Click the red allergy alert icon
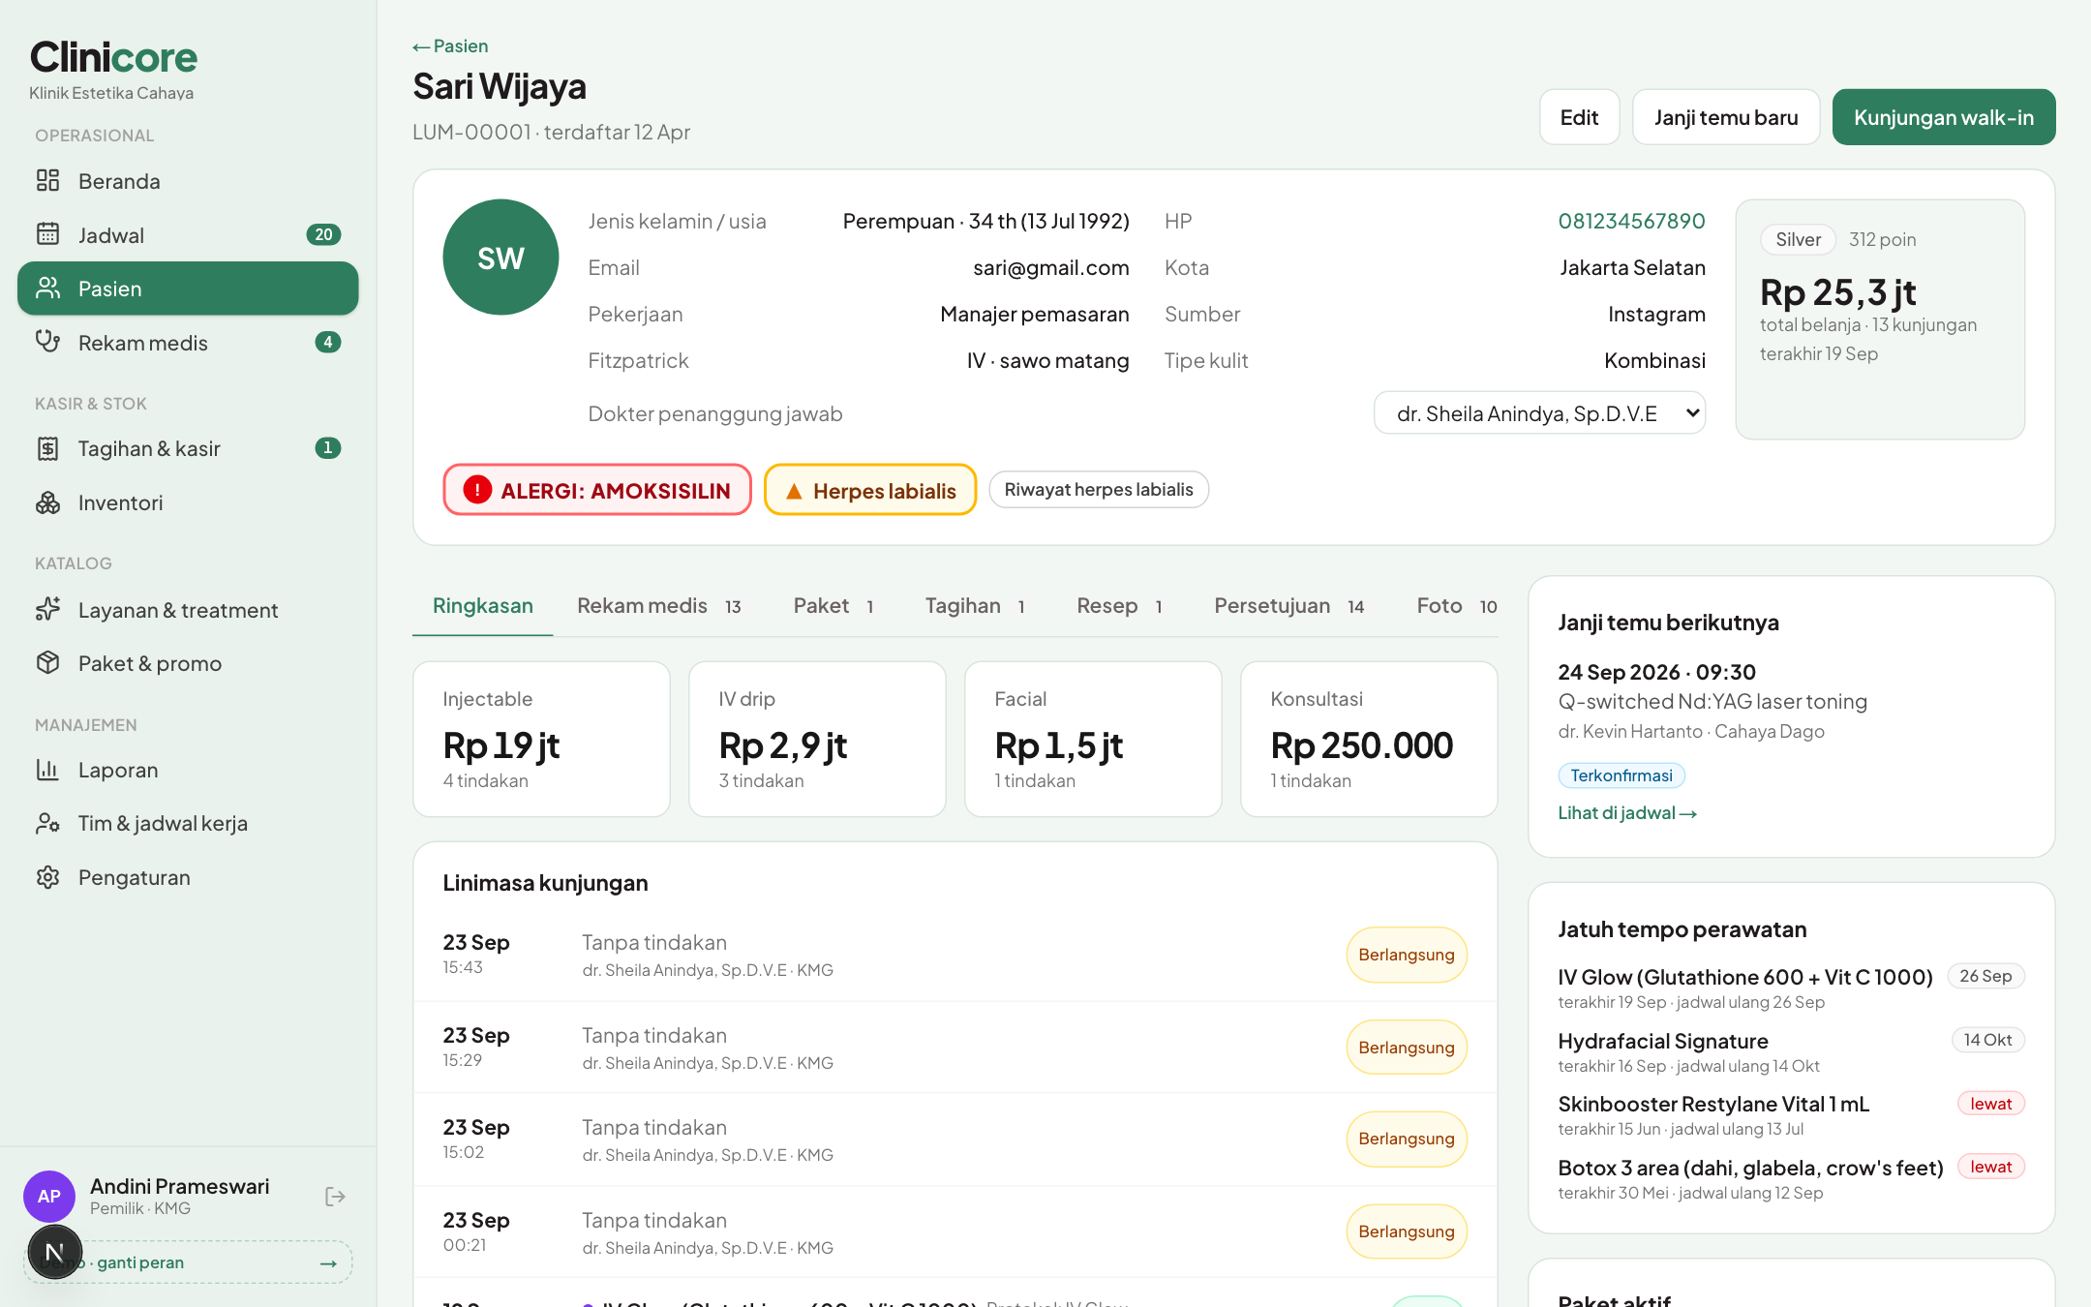 click(x=477, y=490)
